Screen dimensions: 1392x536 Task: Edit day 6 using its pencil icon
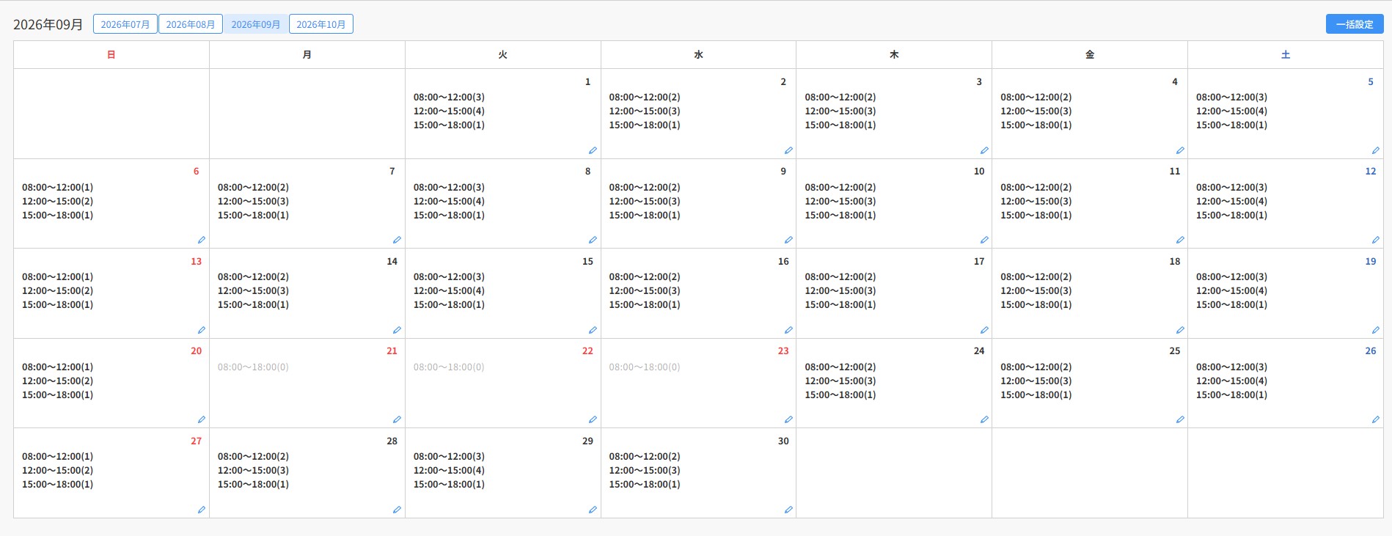click(202, 240)
